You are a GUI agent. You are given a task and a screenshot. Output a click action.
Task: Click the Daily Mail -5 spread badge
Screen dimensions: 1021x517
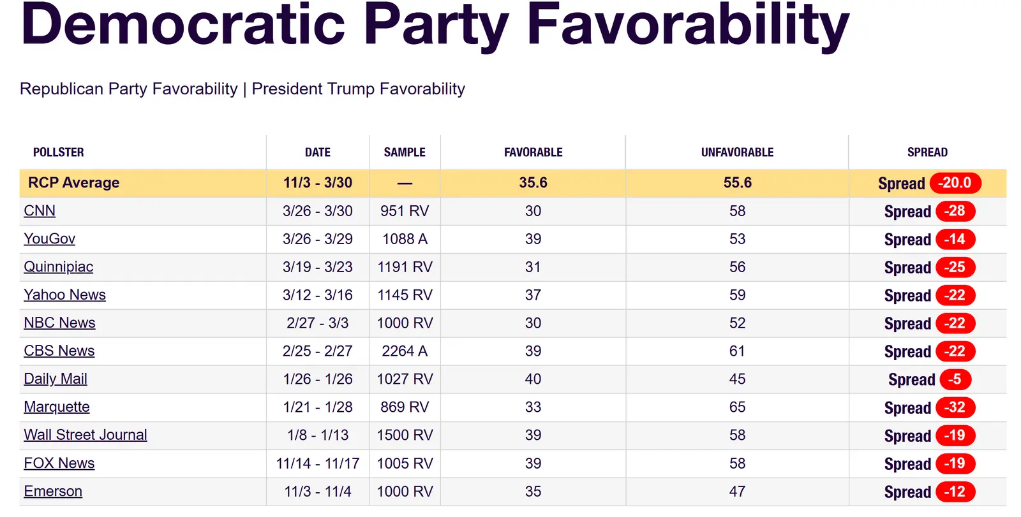point(955,379)
